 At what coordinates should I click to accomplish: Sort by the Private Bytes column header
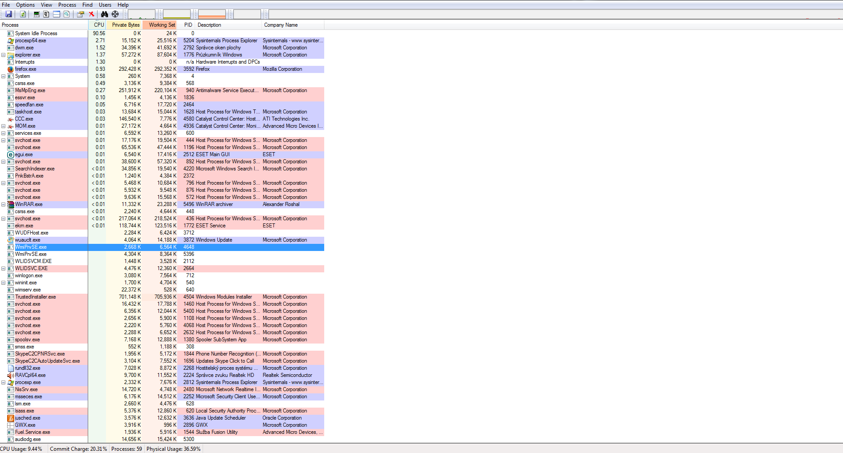pos(124,25)
